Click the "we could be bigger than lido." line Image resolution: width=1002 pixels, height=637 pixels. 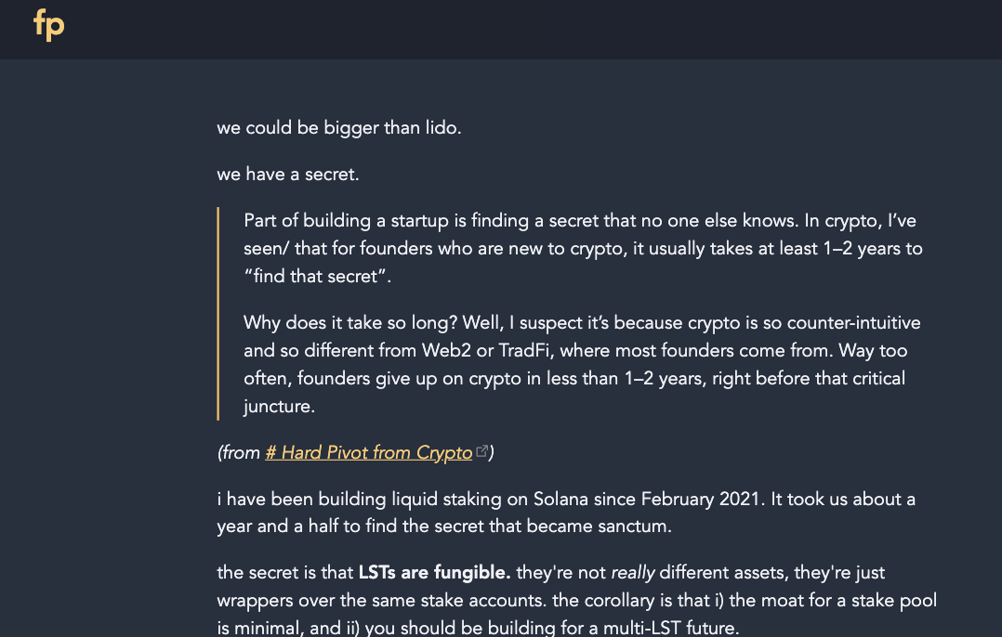click(339, 128)
